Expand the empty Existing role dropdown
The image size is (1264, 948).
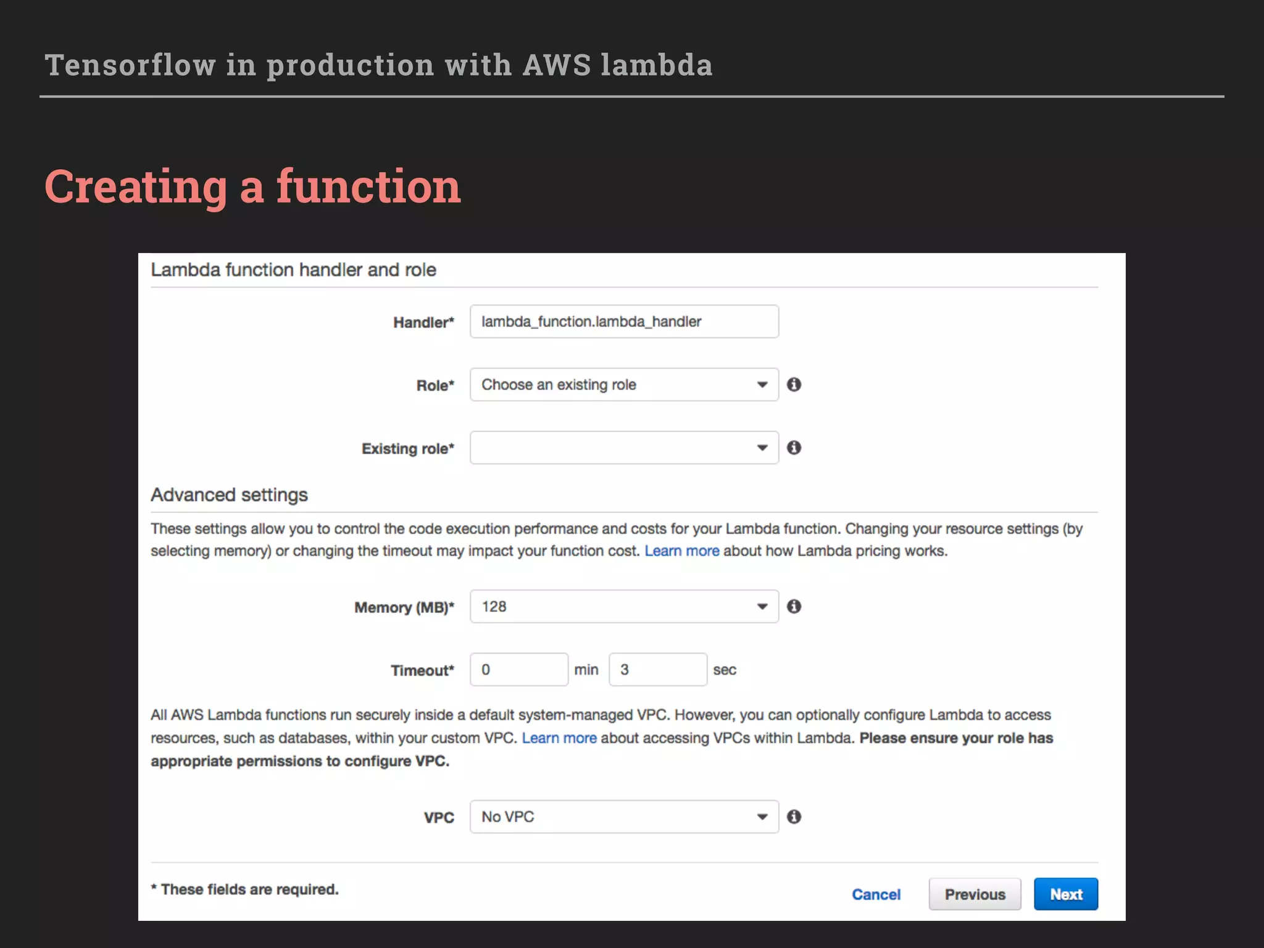(624, 447)
